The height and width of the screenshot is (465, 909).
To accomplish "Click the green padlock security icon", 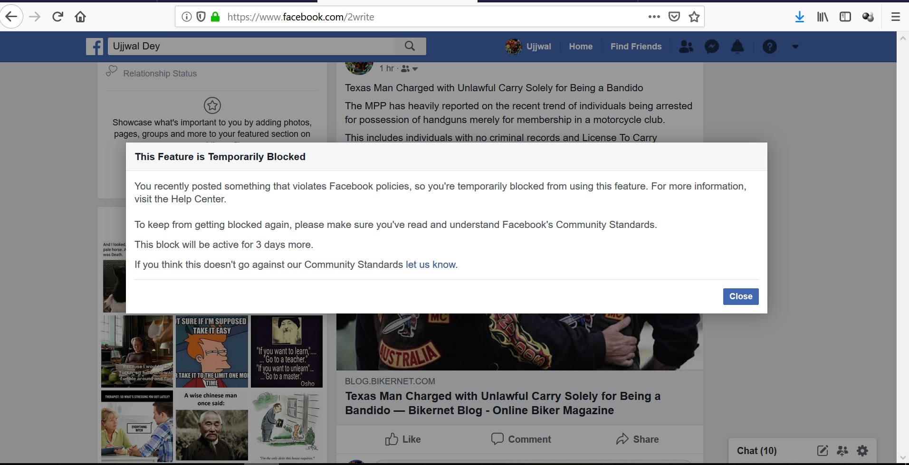I will pos(215,17).
